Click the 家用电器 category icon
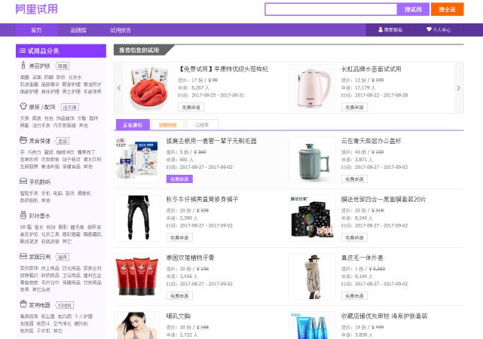The width and height of the screenshot is (483, 339). tap(23, 305)
